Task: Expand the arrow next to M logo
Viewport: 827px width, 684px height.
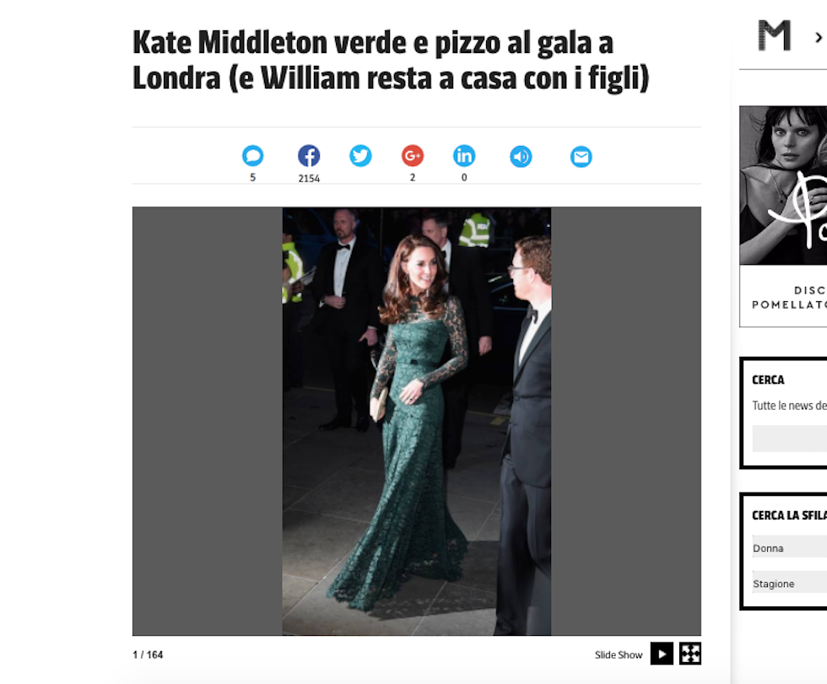Action: (819, 37)
